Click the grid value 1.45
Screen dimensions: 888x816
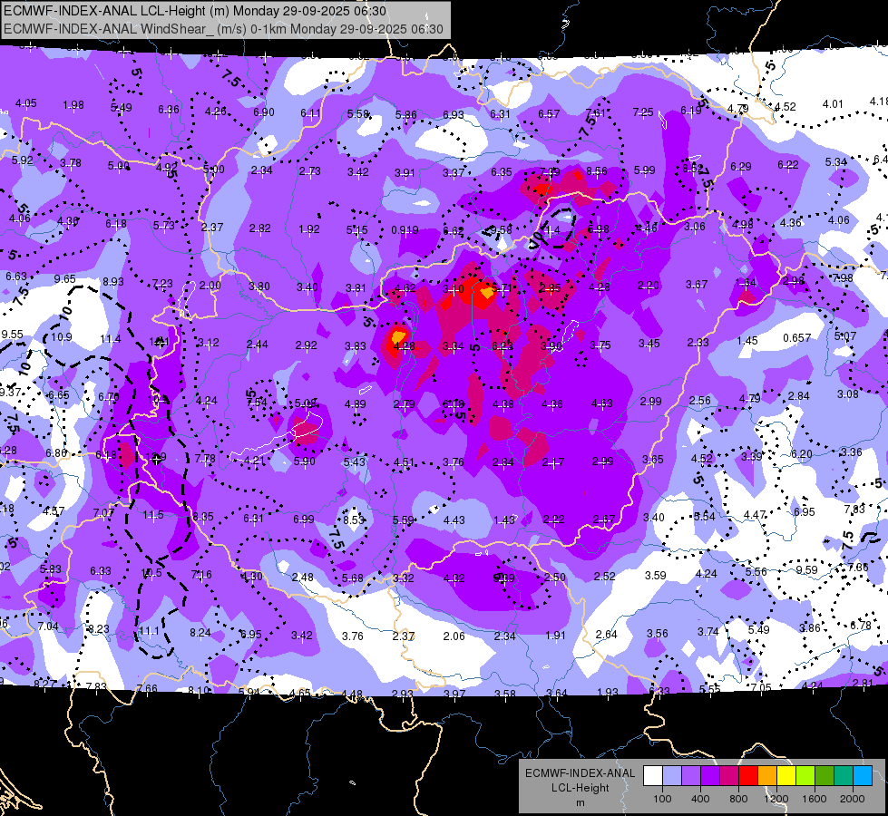click(x=747, y=340)
